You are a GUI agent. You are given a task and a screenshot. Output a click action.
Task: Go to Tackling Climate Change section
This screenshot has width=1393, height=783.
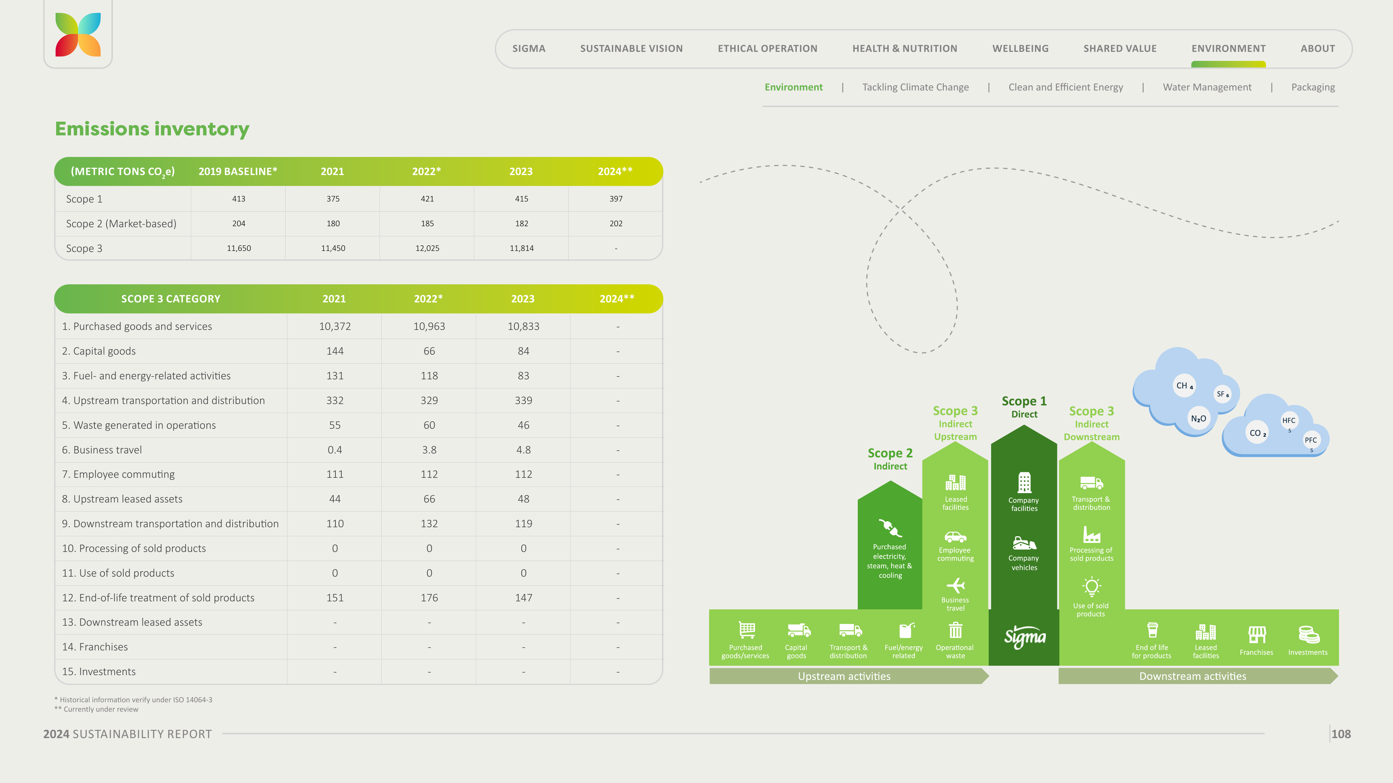[916, 87]
